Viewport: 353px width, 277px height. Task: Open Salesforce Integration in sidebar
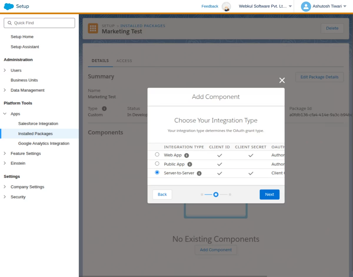click(x=38, y=124)
